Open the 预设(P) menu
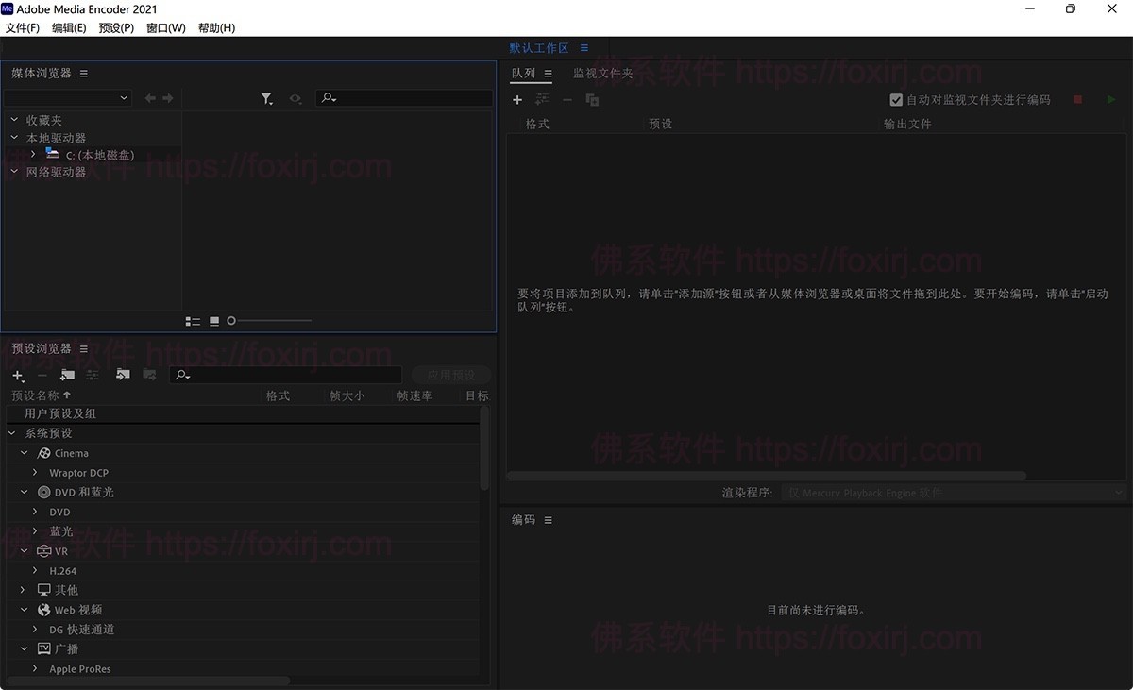The height and width of the screenshot is (690, 1133). click(x=115, y=27)
